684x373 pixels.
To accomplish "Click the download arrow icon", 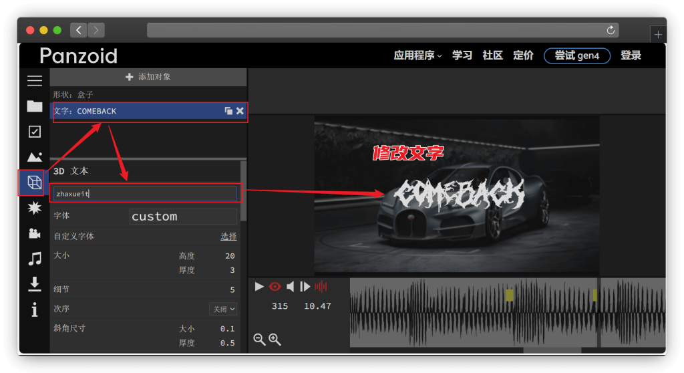I will (34, 285).
